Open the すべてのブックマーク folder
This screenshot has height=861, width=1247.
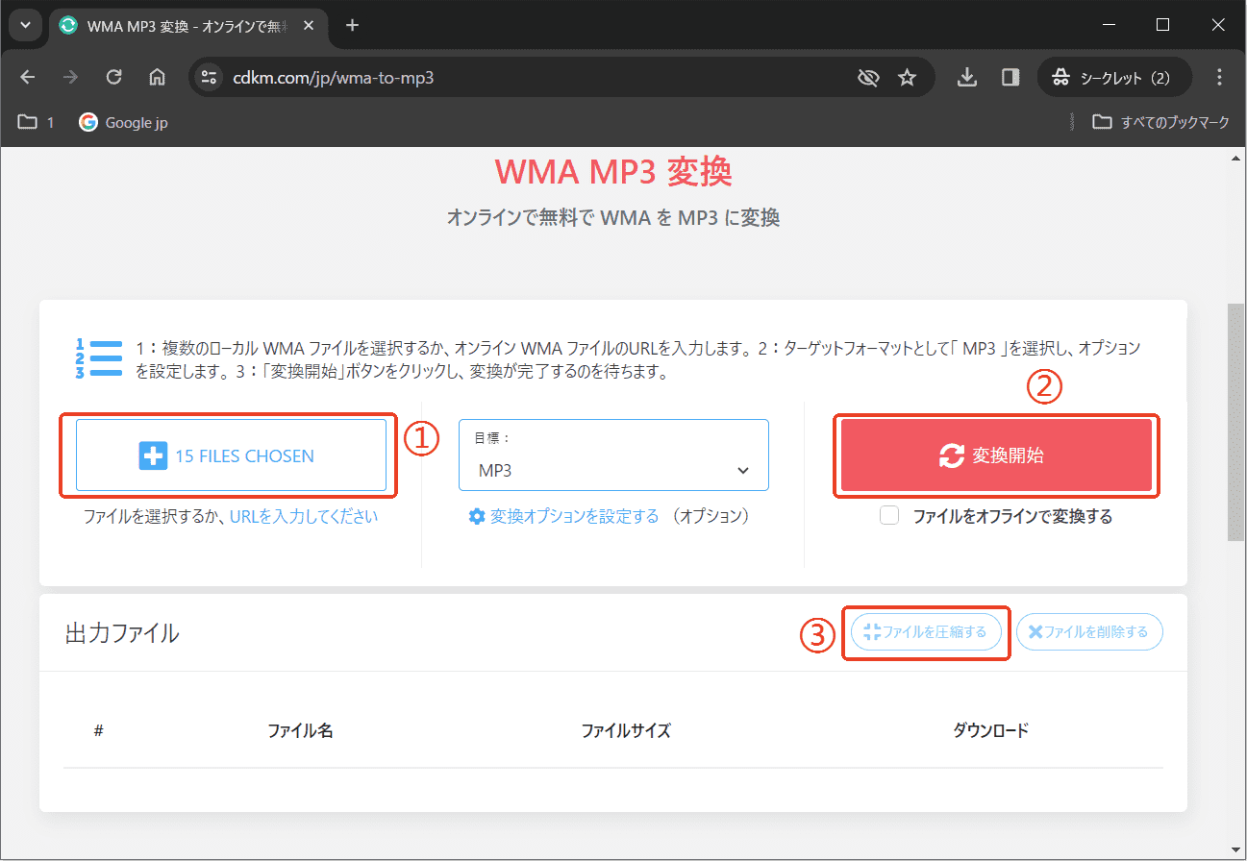1161,122
